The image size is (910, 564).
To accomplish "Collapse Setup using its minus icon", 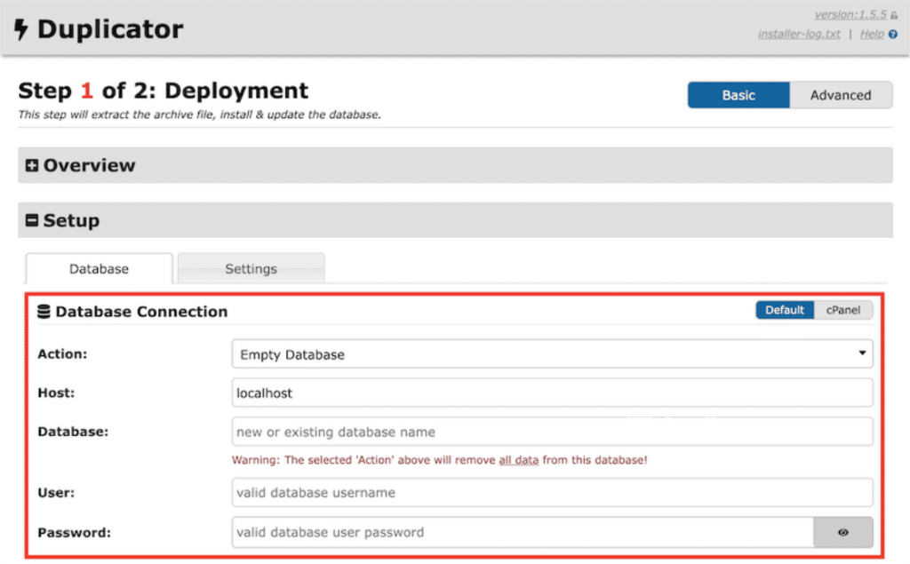I will point(30,220).
